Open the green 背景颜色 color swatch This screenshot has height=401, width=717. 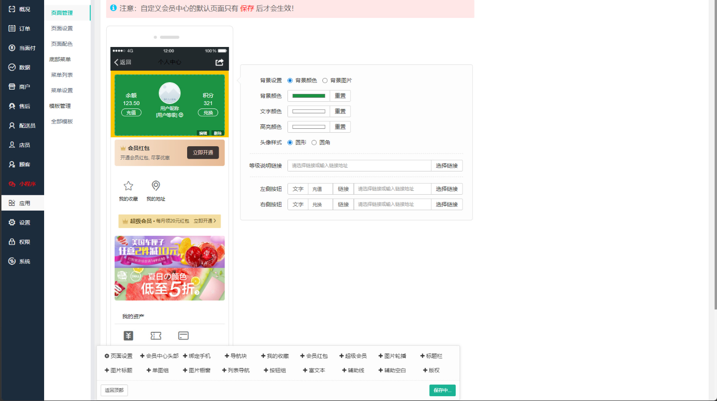tap(309, 96)
